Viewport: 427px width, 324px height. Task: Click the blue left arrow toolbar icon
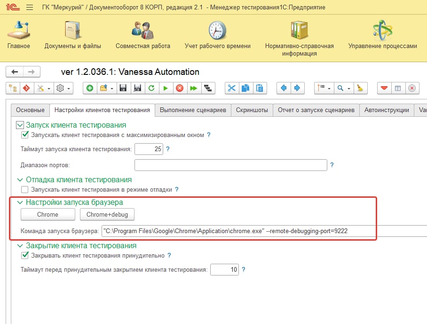coord(284,88)
